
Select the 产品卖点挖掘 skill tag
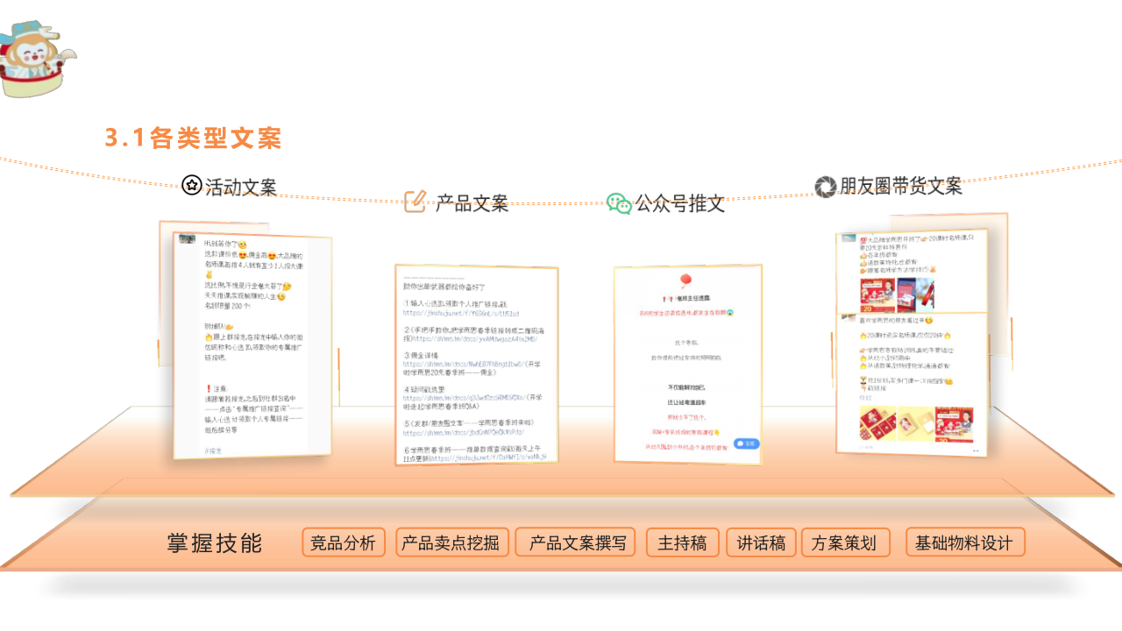[451, 542]
